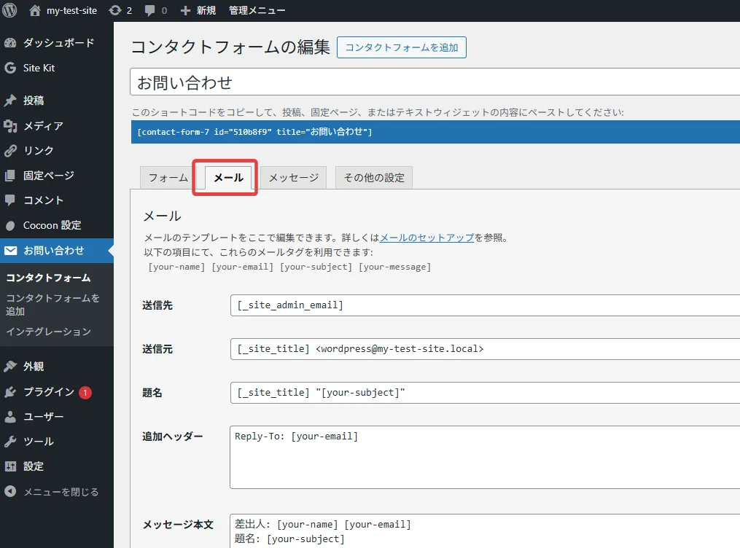
Task: Click the Site Kit G icon
Action: point(10,68)
